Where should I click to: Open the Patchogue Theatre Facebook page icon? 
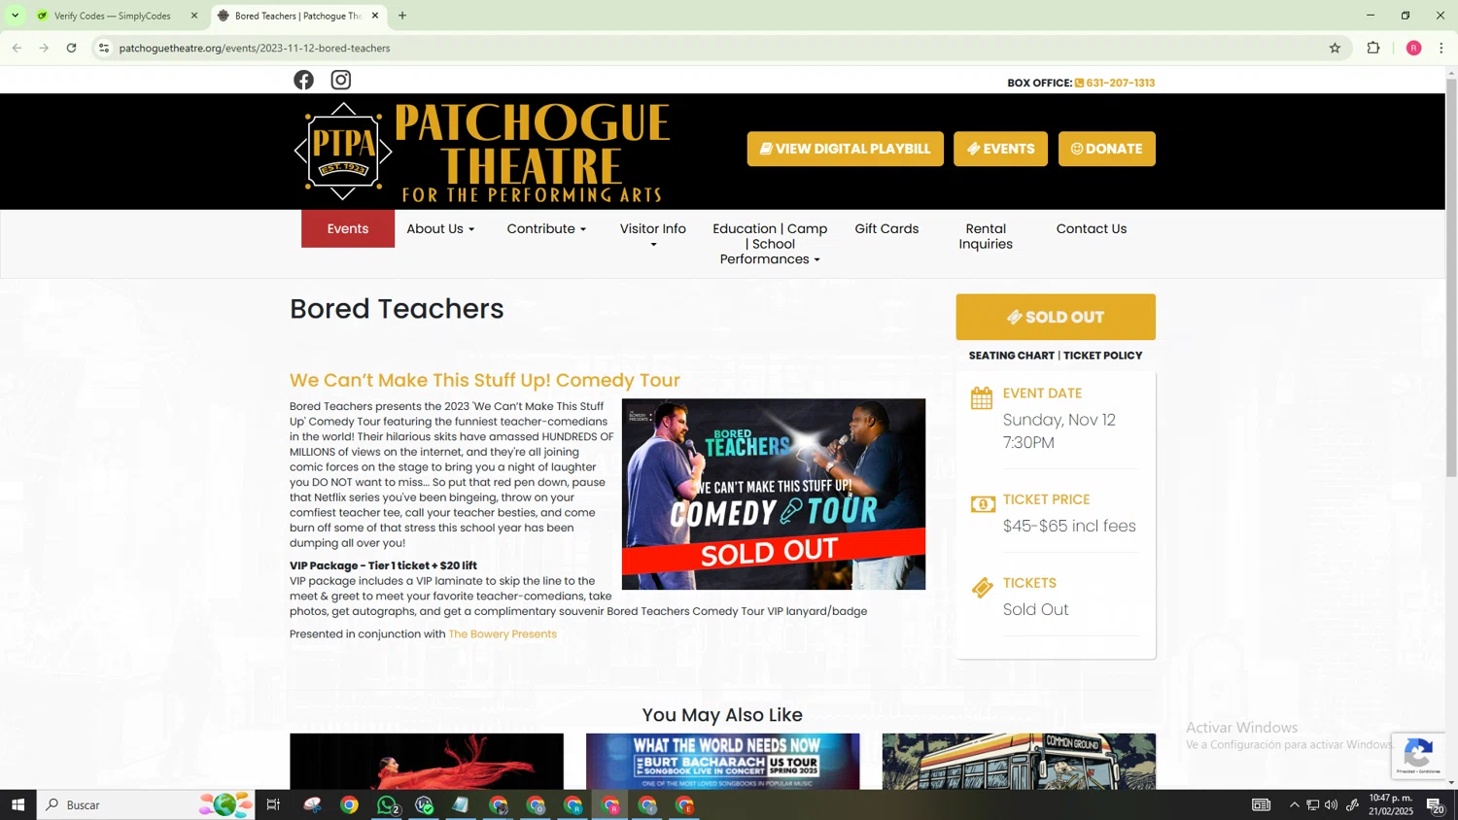point(303,80)
